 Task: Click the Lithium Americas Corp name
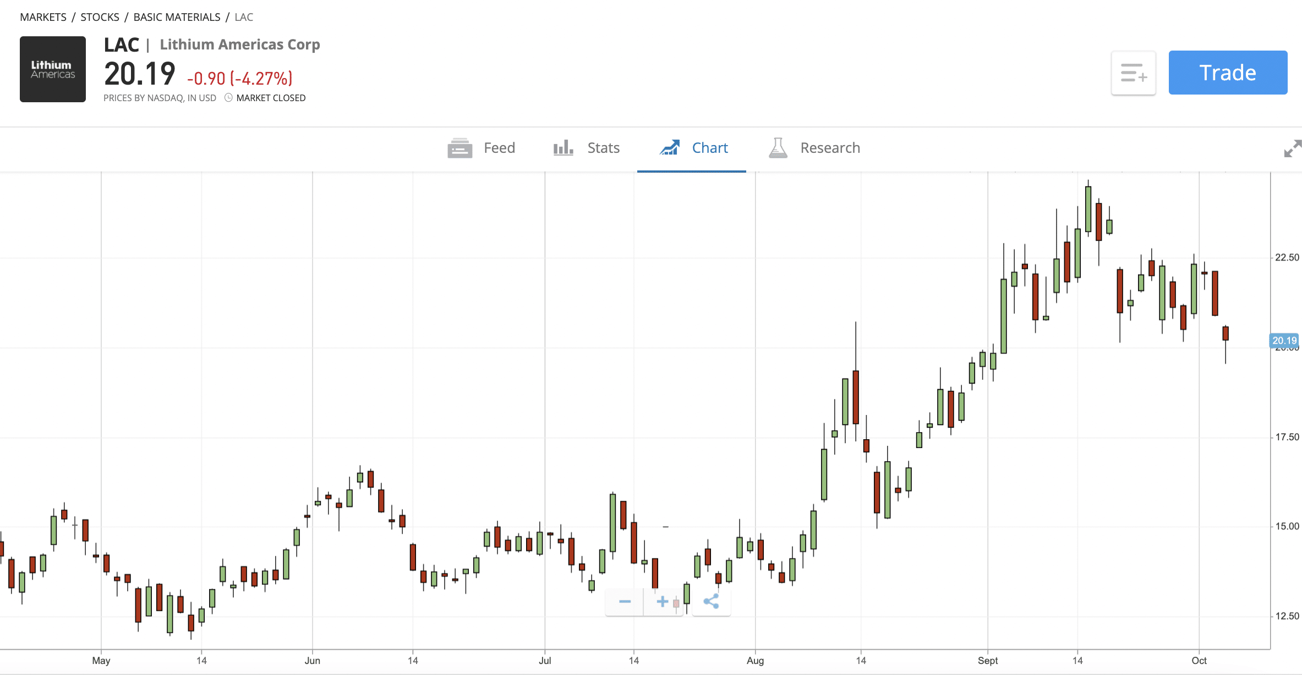coord(240,45)
